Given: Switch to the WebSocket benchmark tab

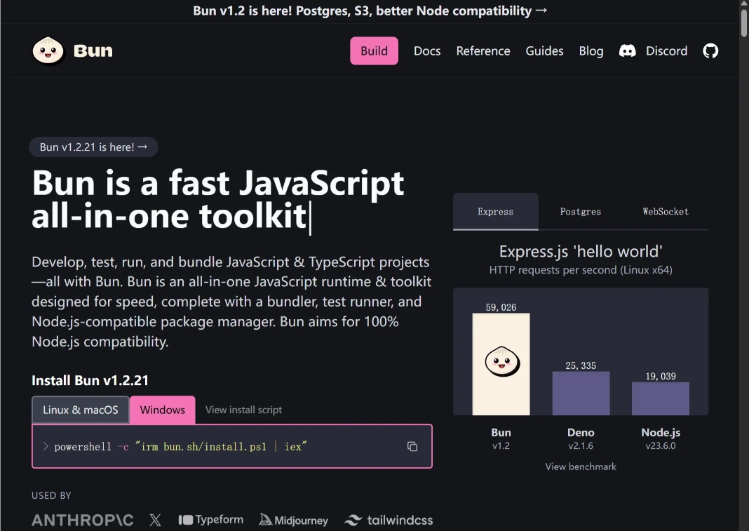Looking at the screenshot, I should pyautogui.click(x=666, y=211).
